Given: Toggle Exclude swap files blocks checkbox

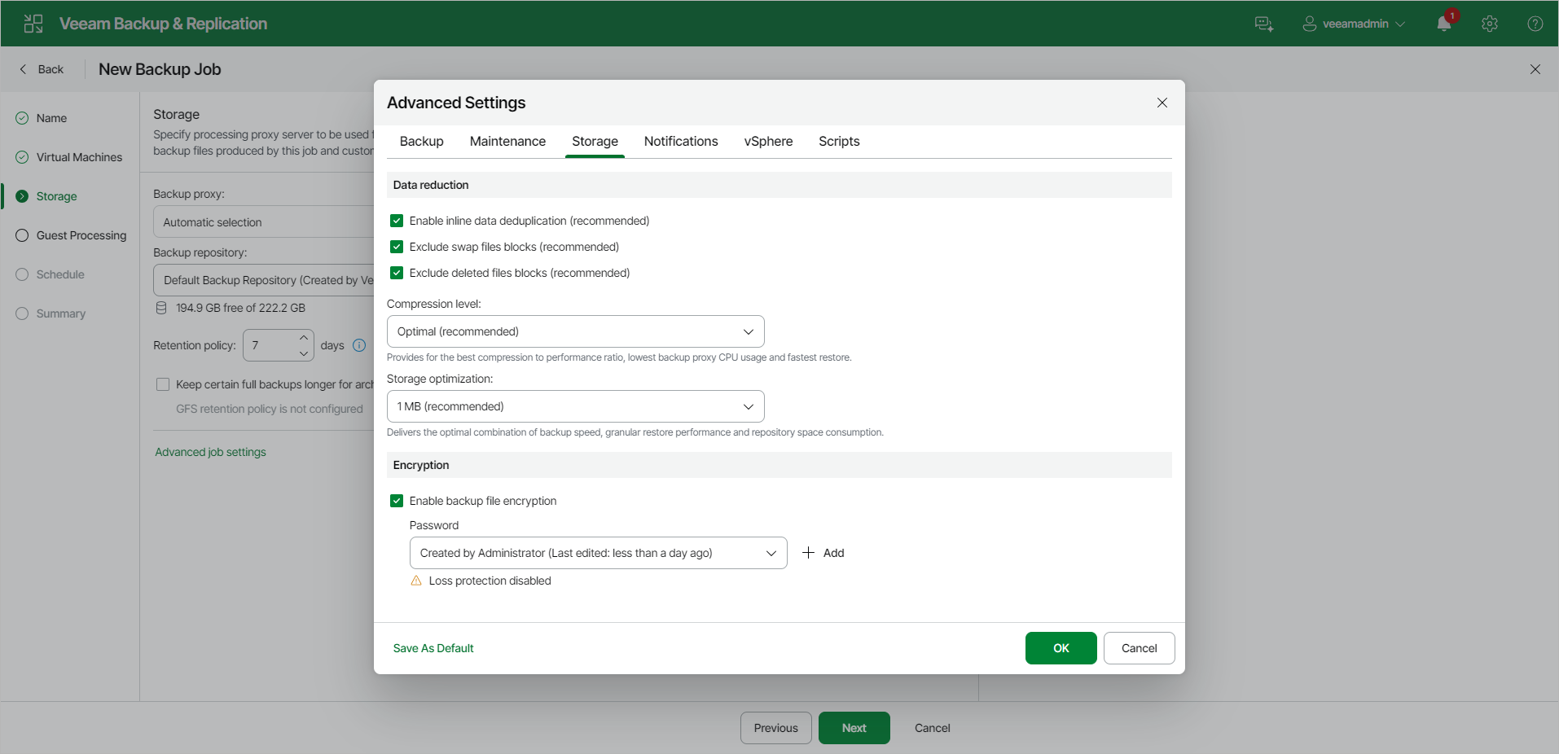Looking at the screenshot, I should (x=397, y=247).
